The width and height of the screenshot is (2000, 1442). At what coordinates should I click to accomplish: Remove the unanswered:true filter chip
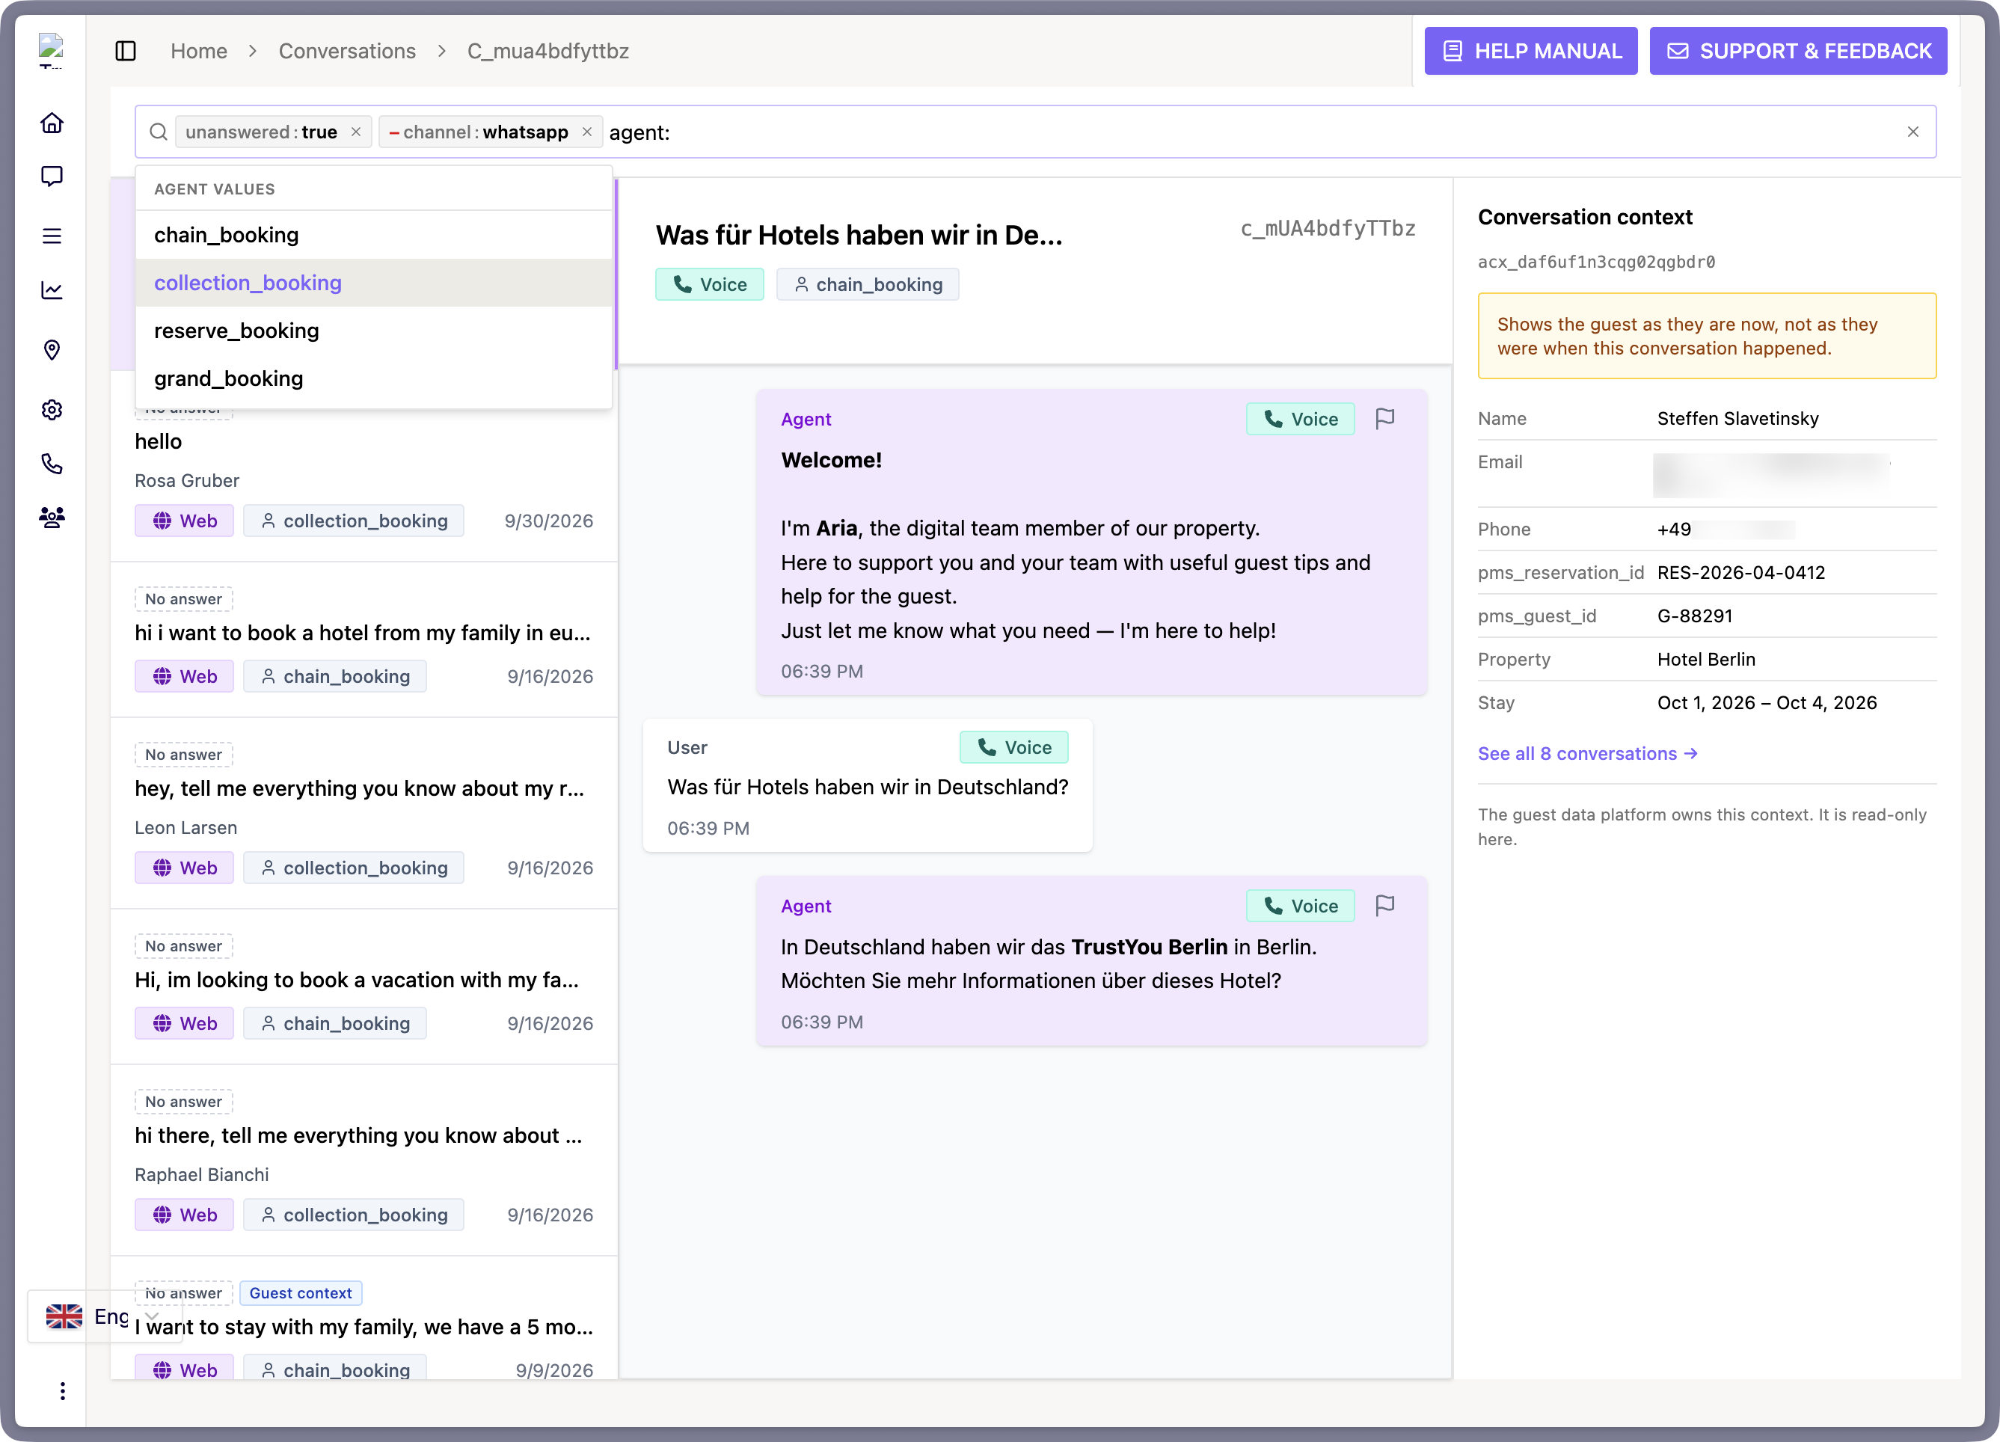356,132
